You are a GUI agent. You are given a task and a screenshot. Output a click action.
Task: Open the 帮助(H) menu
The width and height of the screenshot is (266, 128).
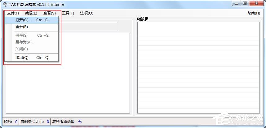coord(253,13)
